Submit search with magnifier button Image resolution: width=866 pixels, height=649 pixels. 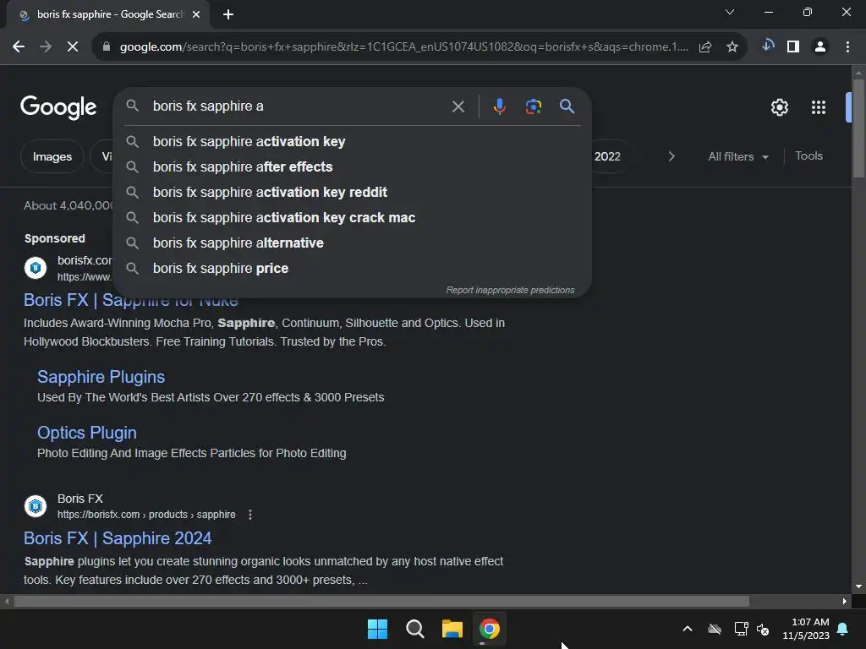567,106
